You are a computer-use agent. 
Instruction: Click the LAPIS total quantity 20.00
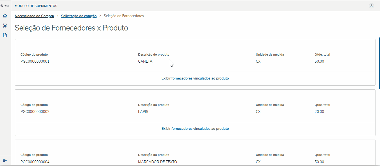point(319,112)
